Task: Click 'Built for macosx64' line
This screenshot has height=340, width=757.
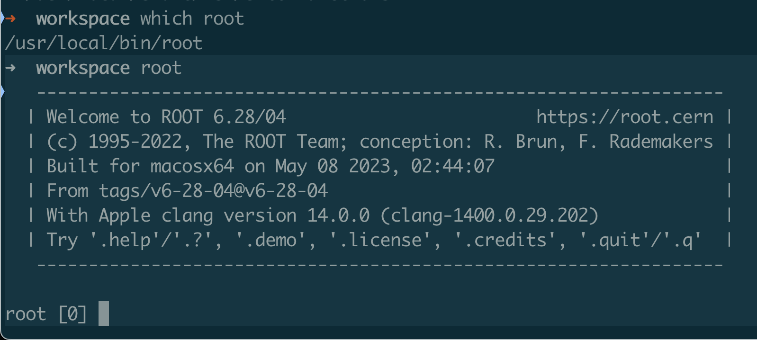Action: [140, 166]
